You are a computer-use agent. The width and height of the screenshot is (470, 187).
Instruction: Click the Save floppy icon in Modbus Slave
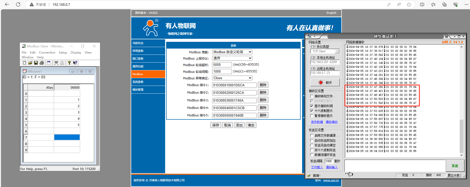36,63
